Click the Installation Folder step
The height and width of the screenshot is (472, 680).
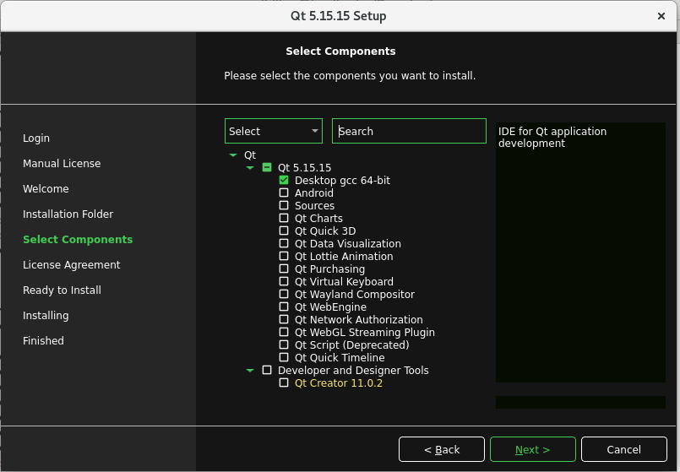[68, 214]
